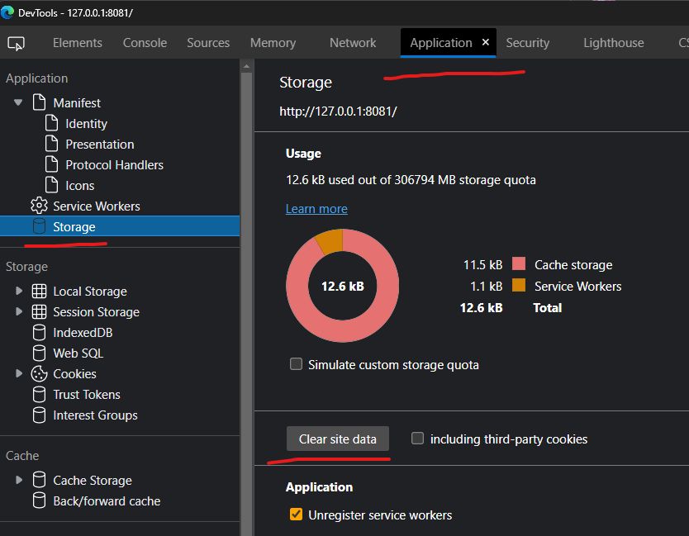The image size is (689, 536).
Task: Click the 11.5 kB Cache storage value
Action: coord(483,264)
